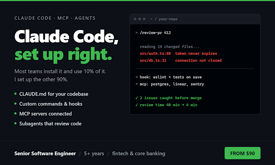The image size is (275, 165).
Task: Click the green 'set up right.' headline
Action: point(63,54)
